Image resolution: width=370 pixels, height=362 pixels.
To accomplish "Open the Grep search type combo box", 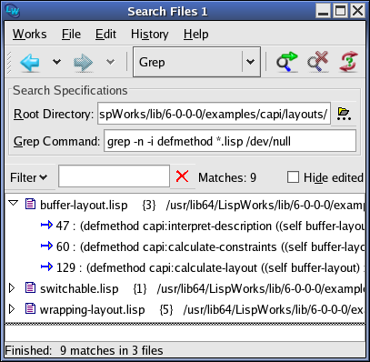I will pos(196,62).
